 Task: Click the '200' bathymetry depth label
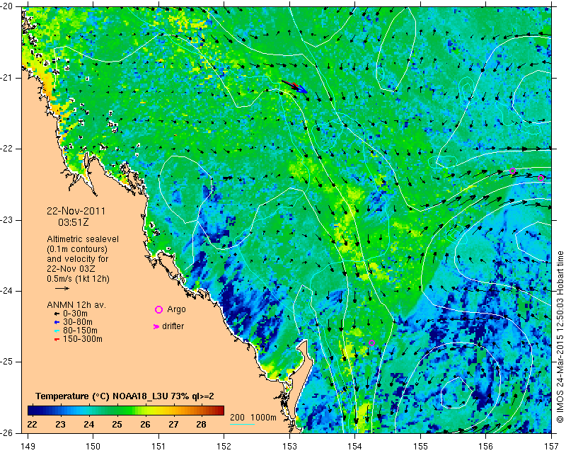click(x=237, y=418)
